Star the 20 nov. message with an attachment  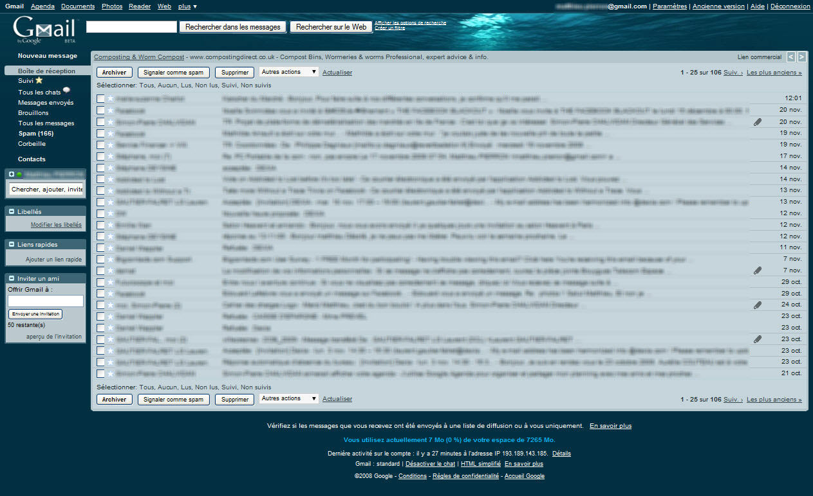[110, 121]
